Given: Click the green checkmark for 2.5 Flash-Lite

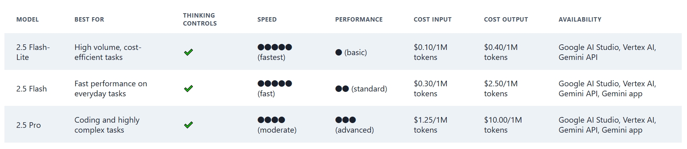Looking at the screenshot, I should click(188, 52).
